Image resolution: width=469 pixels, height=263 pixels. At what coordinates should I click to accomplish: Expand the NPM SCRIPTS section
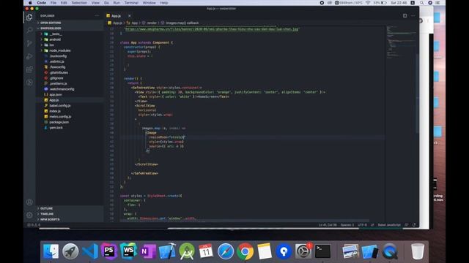point(50,219)
